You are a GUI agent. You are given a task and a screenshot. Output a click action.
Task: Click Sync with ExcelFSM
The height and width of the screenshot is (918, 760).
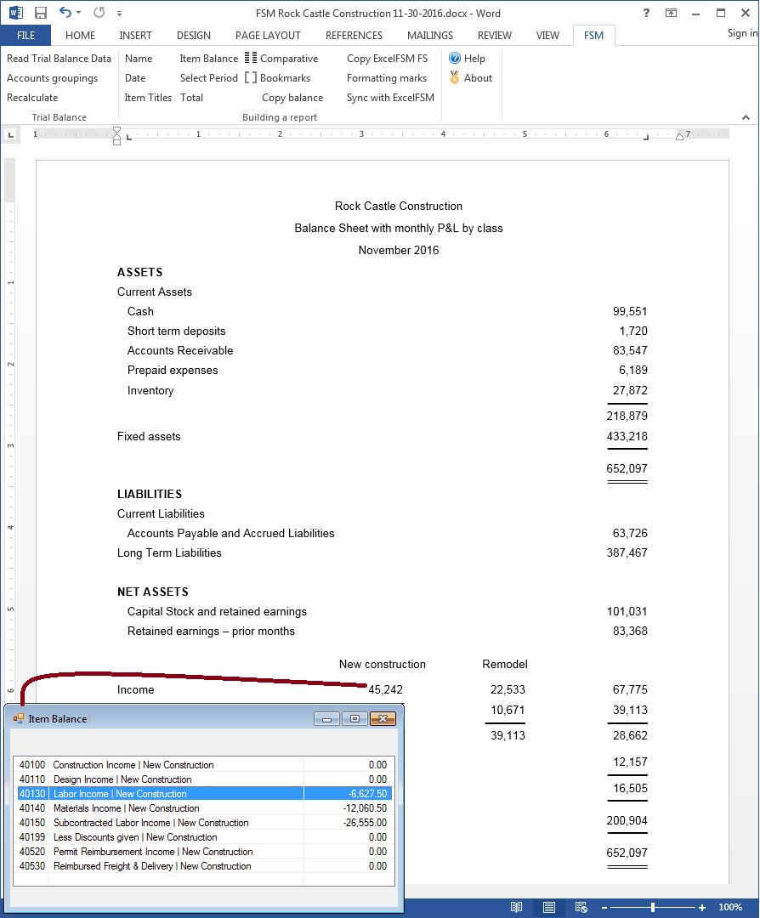click(x=390, y=98)
